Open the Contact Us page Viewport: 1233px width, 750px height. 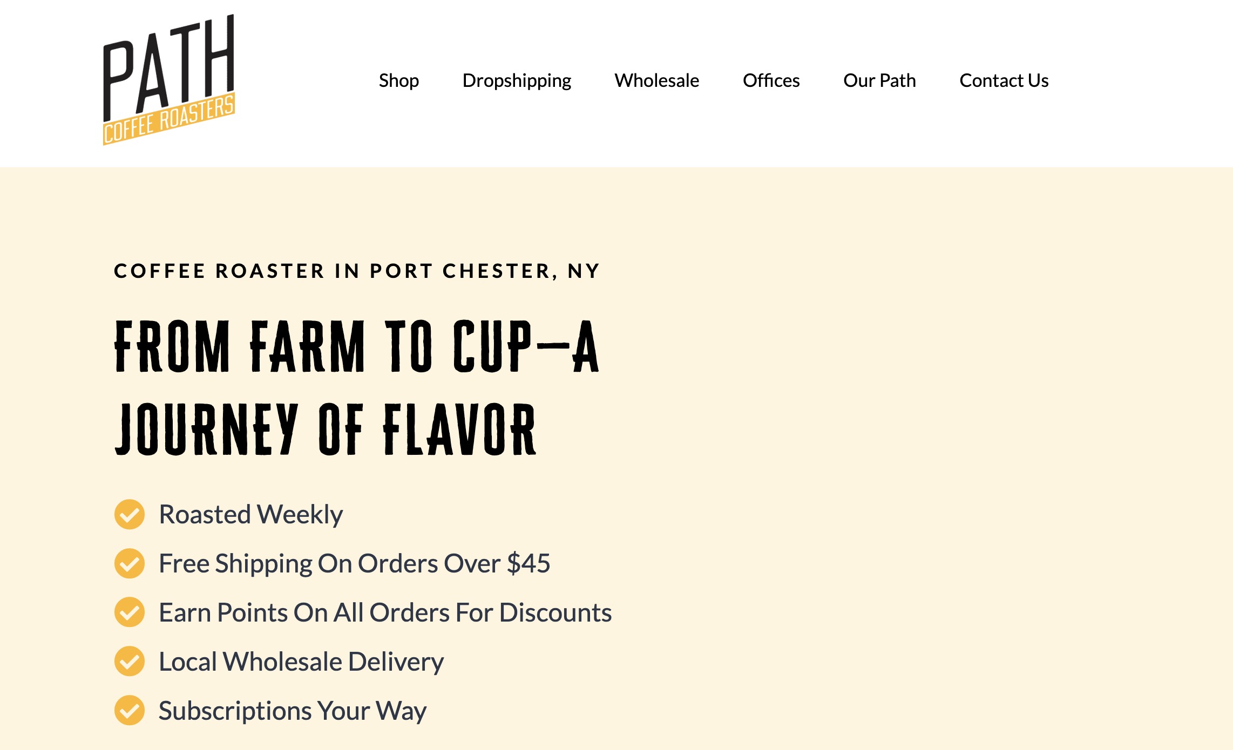point(1004,80)
